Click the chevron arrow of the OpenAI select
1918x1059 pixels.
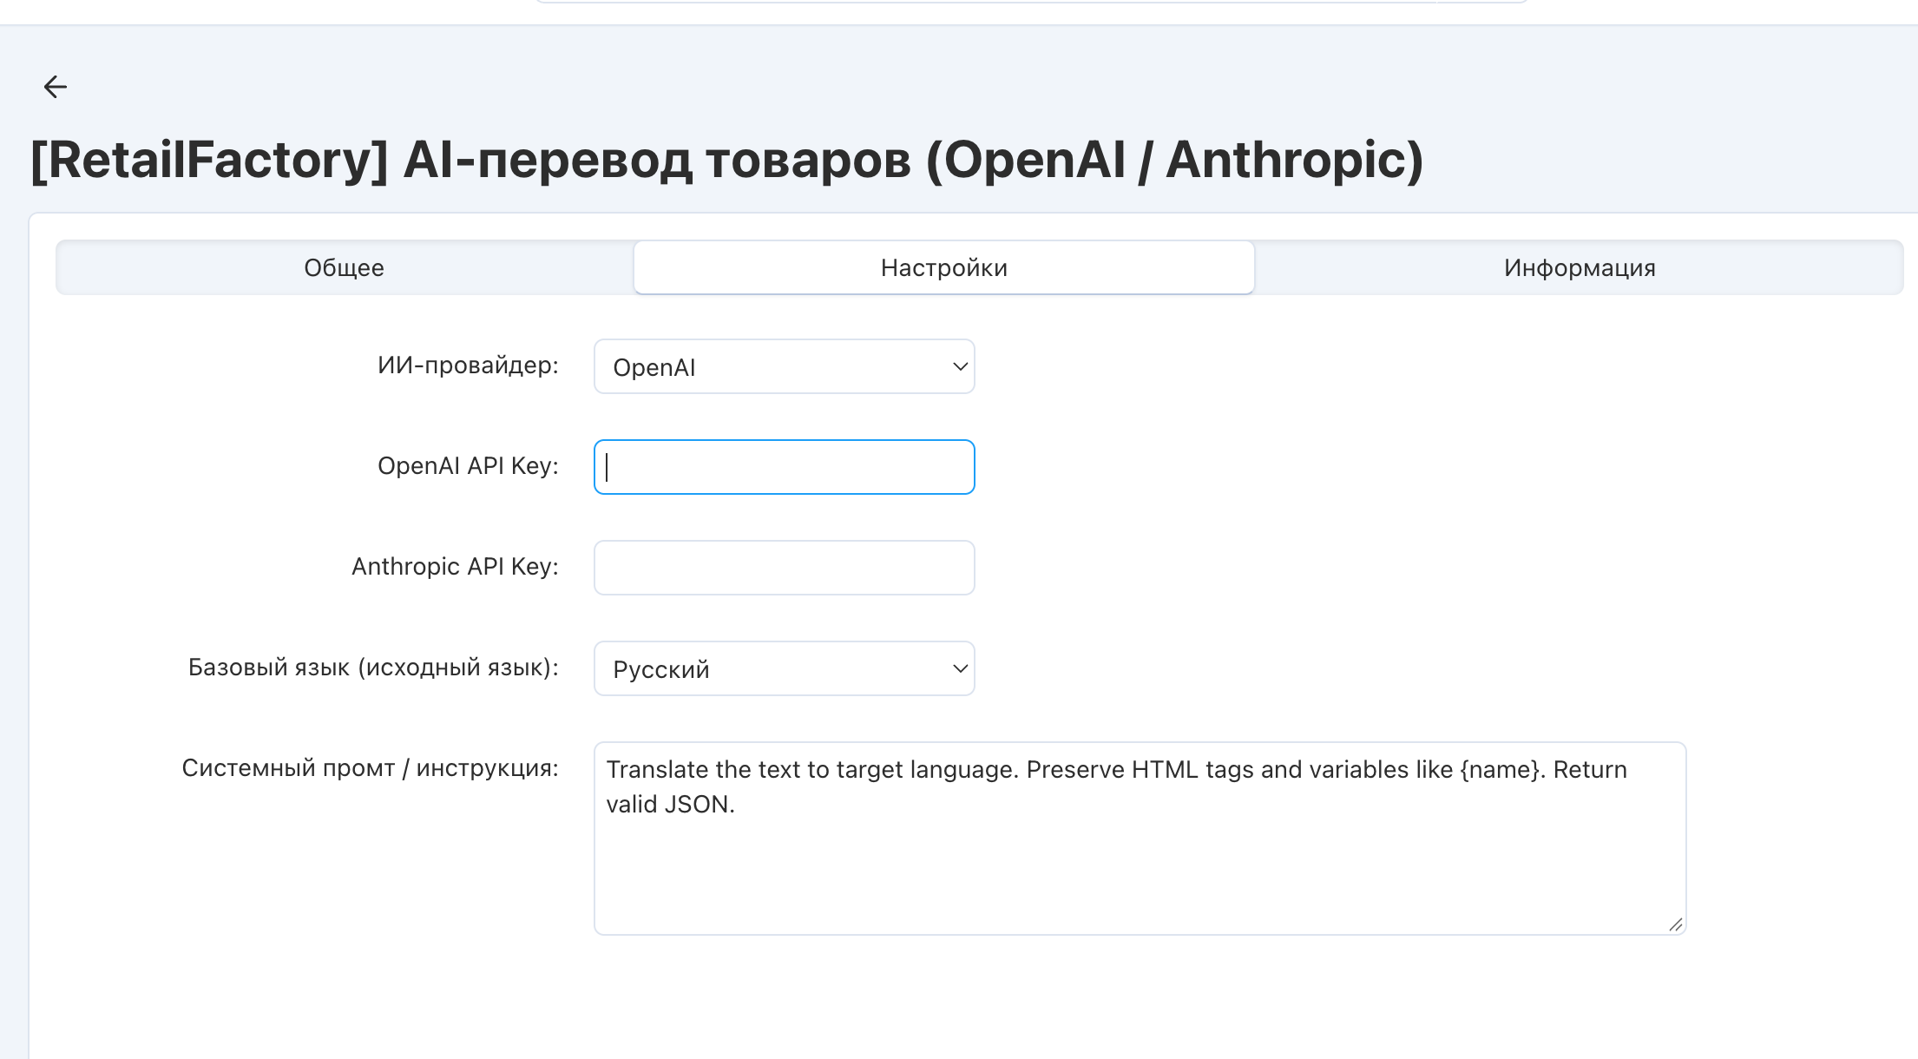coord(960,366)
